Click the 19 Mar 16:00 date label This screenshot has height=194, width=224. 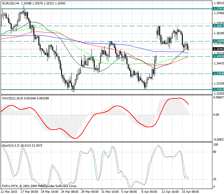pos(50,191)
